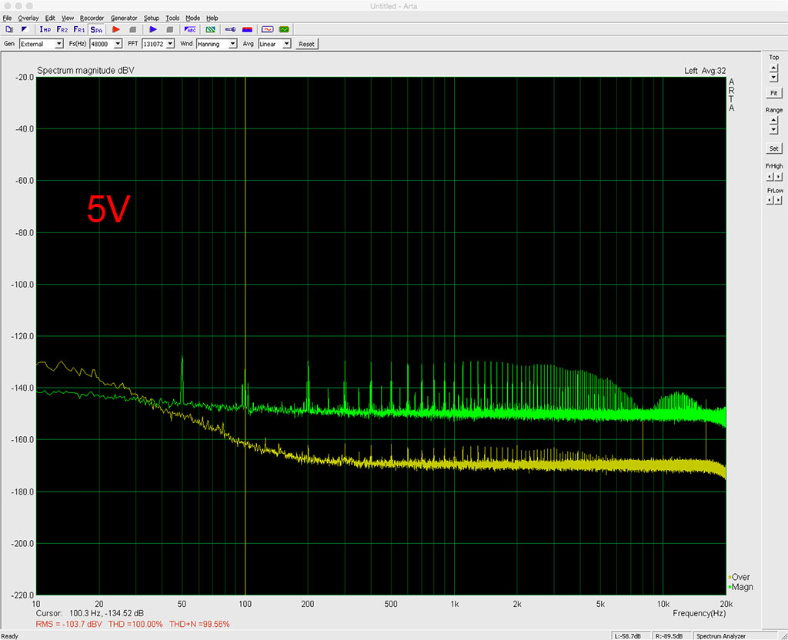788x640 pixels.
Task: Switch to Fr2 dual-channel mode
Action: (62, 30)
